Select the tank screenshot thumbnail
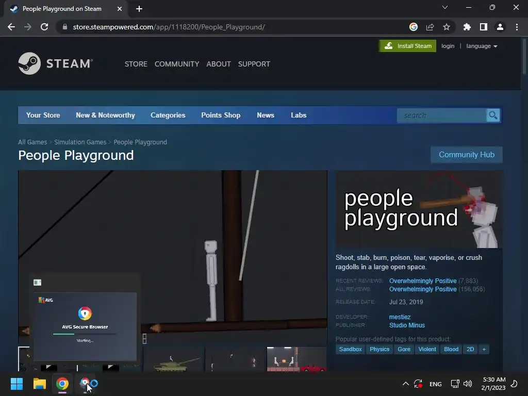The image size is (528, 396). (174, 359)
